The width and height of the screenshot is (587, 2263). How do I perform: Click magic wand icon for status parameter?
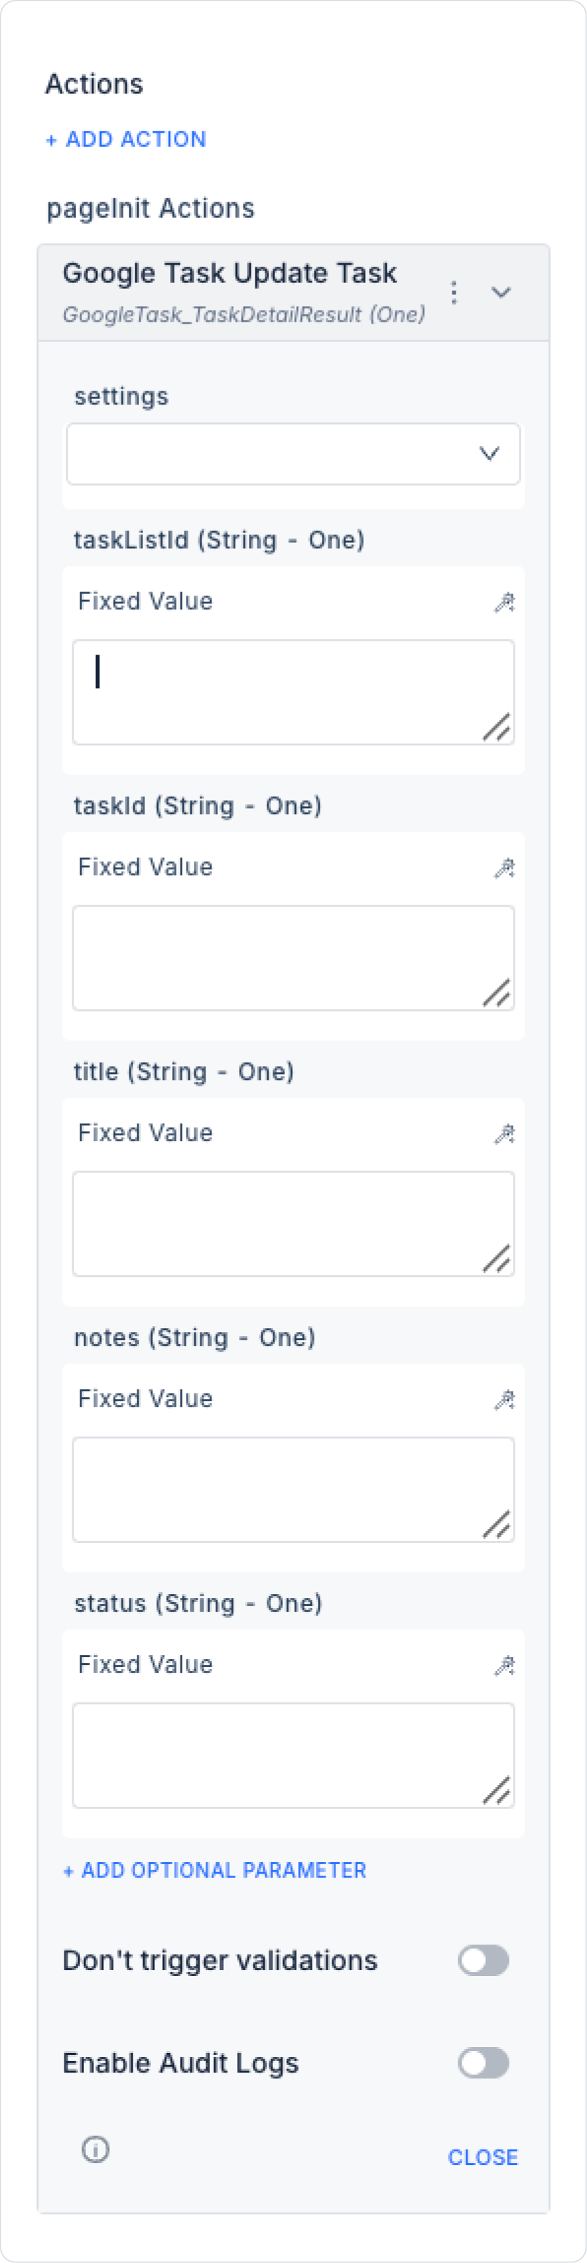point(504,1665)
